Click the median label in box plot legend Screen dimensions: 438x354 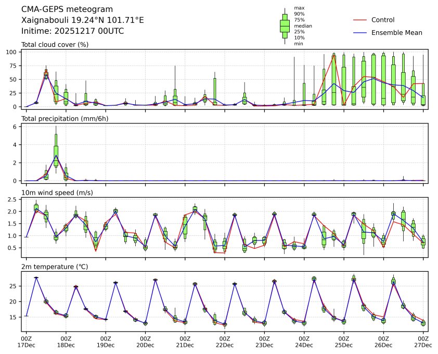(300, 25)
